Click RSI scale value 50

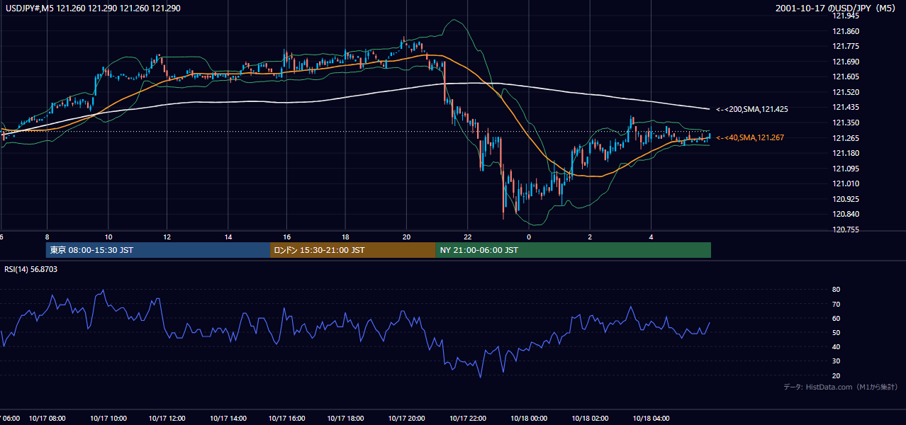click(836, 332)
